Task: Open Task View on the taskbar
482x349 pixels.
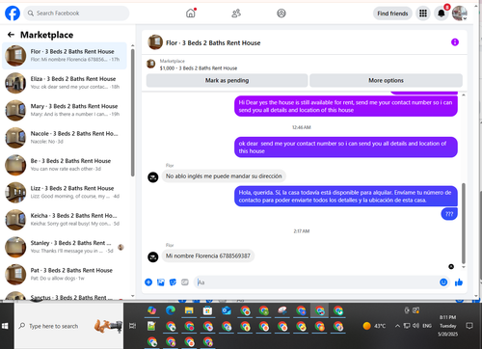Action: (132, 326)
